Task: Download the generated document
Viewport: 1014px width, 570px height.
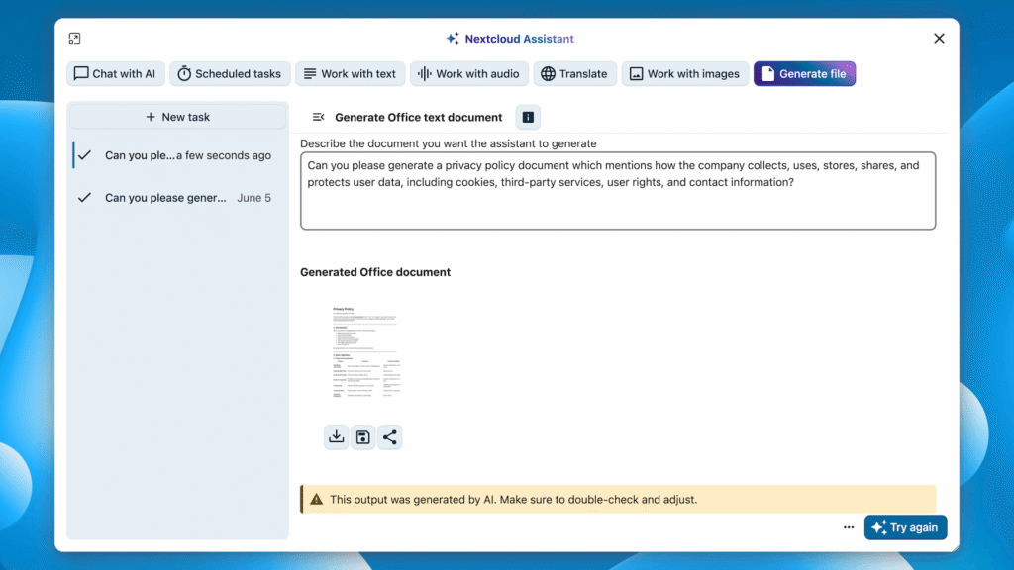Action: coord(337,436)
